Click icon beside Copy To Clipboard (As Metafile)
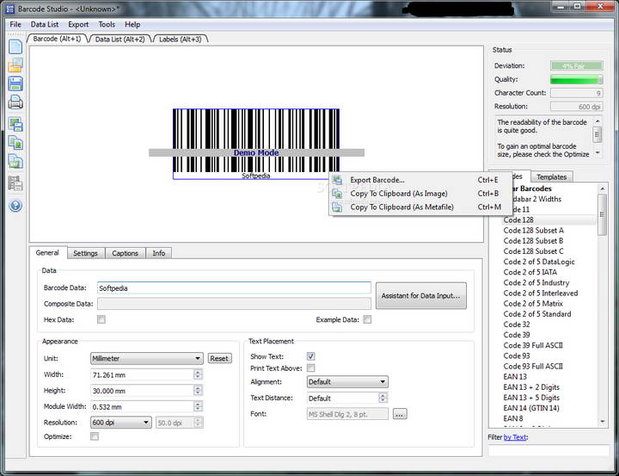This screenshot has width=619, height=476. [337, 207]
